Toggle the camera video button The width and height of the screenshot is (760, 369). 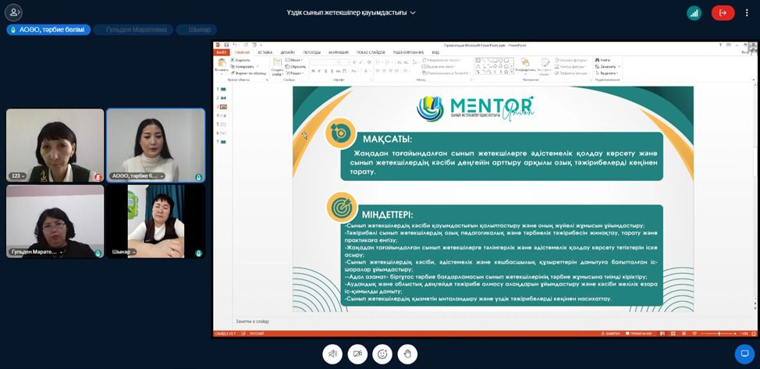[357, 353]
